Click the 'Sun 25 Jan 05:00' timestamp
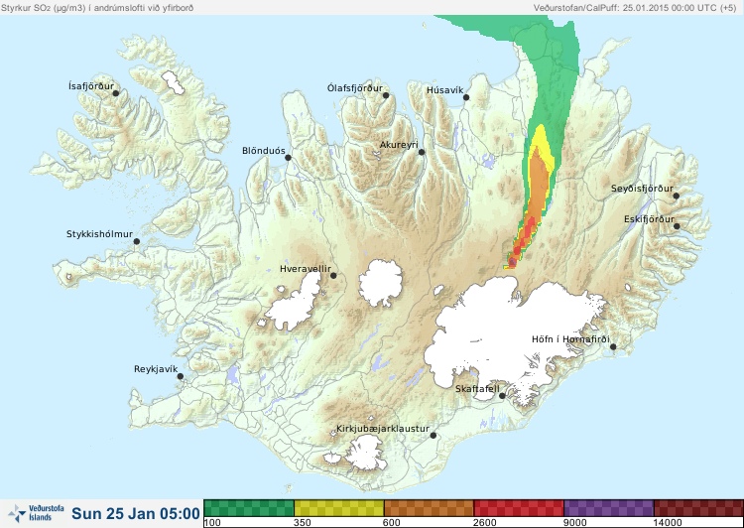The width and height of the screenshot is (744, 528). point(136,513)
